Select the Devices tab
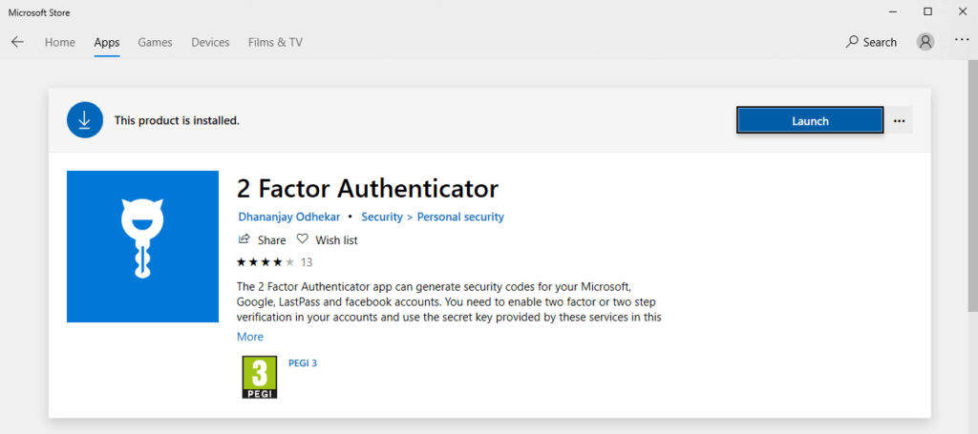This screenshot has height=434, width=978. [x=210, y=42]
